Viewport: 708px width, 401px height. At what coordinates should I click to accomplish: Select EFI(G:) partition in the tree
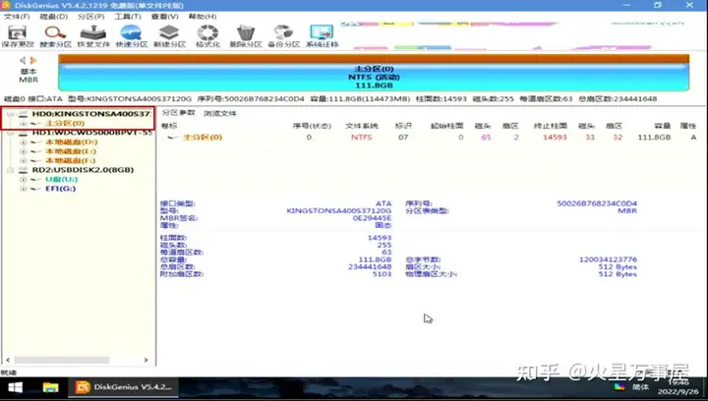(x=61, y=189)
